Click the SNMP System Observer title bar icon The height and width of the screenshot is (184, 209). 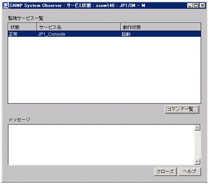click(6, 5)
